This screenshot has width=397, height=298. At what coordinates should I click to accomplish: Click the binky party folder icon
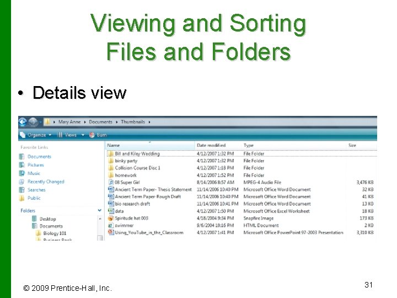111,161
